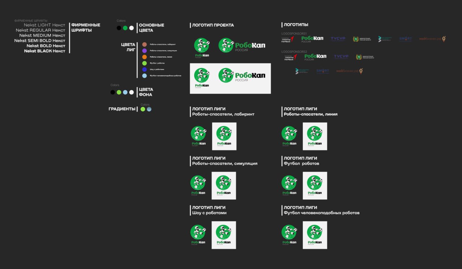
Task: Pick the brown Роботы-спасатели, лабиринт league color
Action: (x=144, y=44)
